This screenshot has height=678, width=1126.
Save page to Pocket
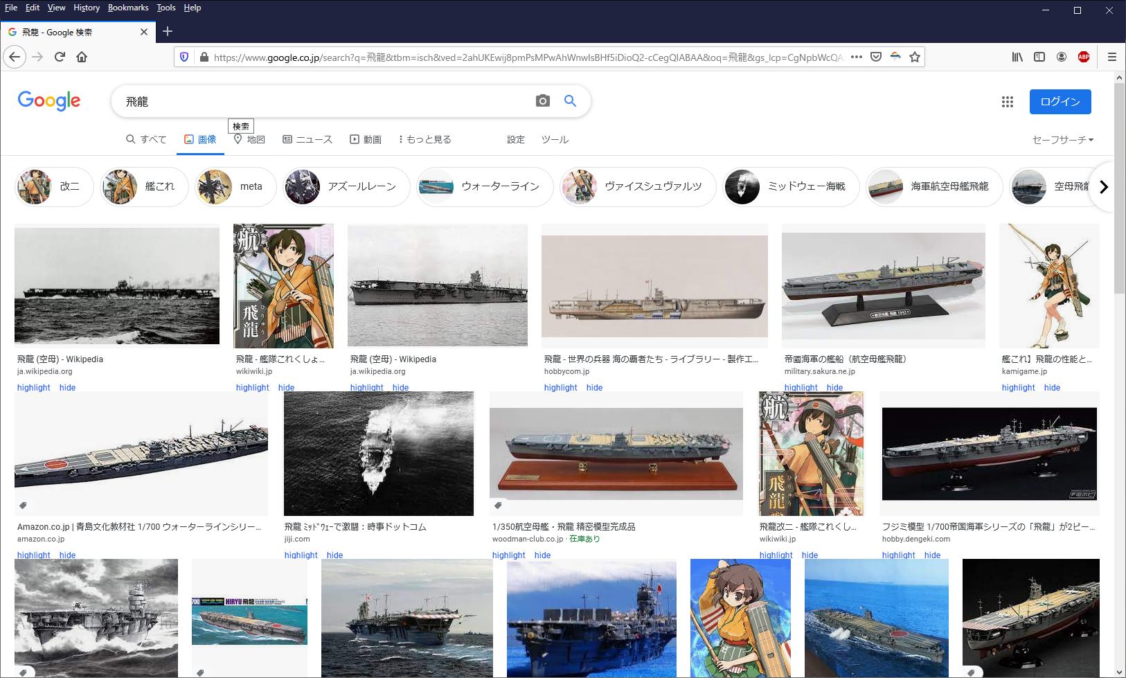tap(876, 57)
